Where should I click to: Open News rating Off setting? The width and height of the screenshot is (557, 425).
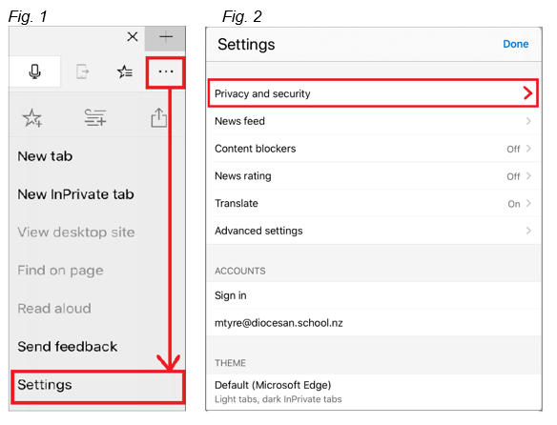[374, 175]
